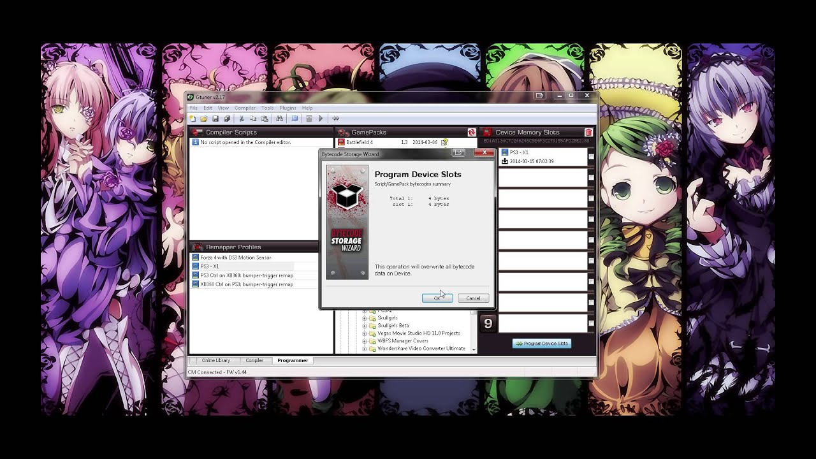
Task: Toggle the third memory slot checkbox
Action: click(591, 198)
